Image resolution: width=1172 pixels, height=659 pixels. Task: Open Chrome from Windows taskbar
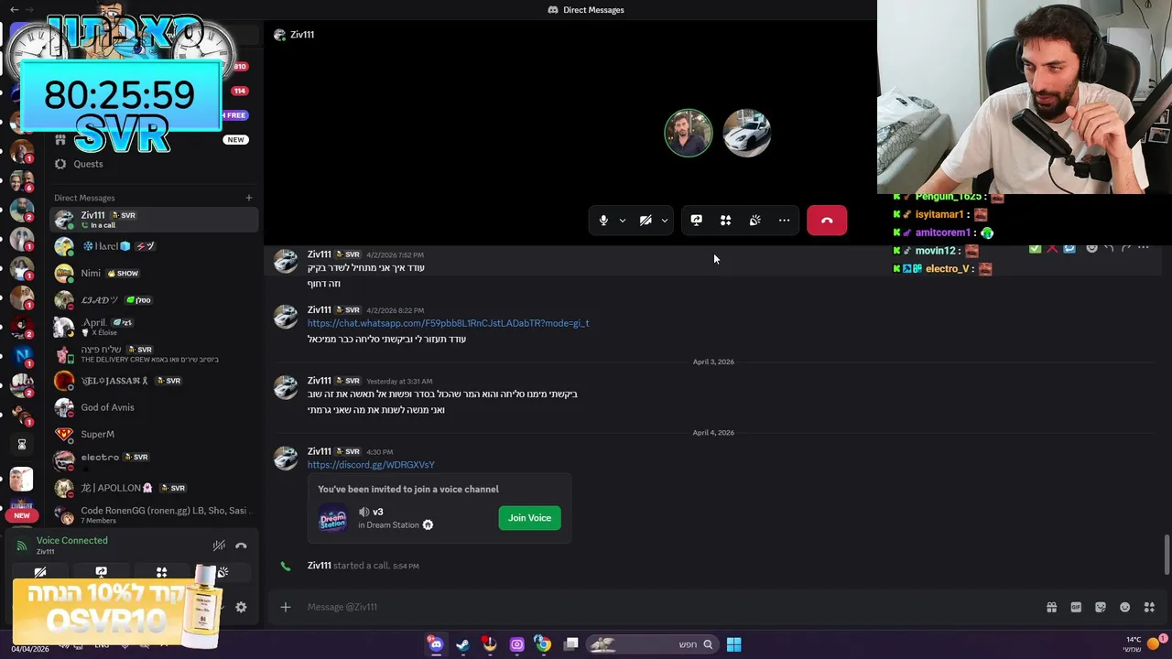tap(543, 644)
